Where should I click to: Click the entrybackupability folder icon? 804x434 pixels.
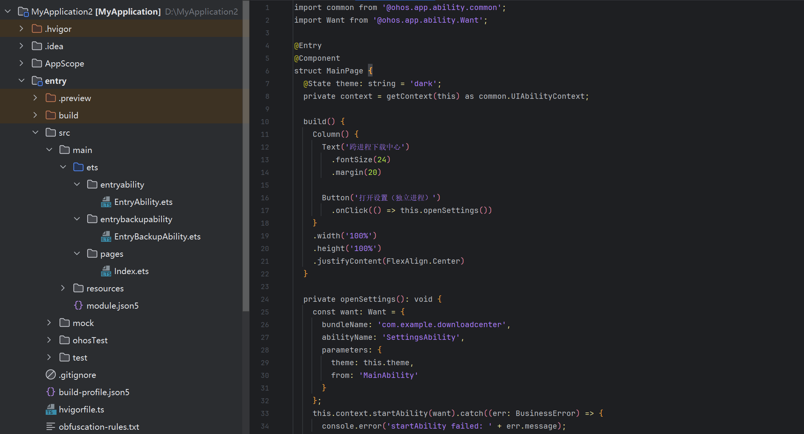(x=92, y=219)
